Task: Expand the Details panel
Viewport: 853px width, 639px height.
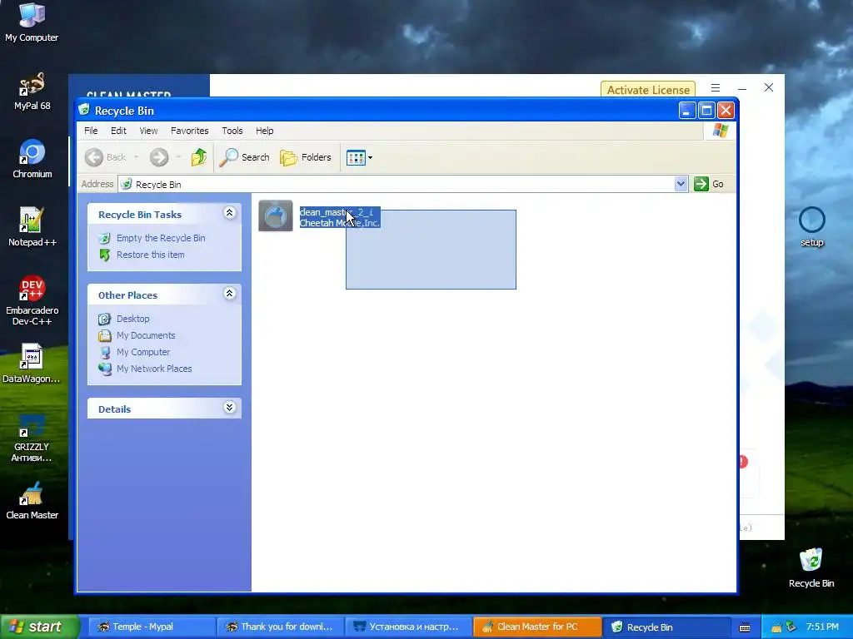Action: tap(230, 408)
